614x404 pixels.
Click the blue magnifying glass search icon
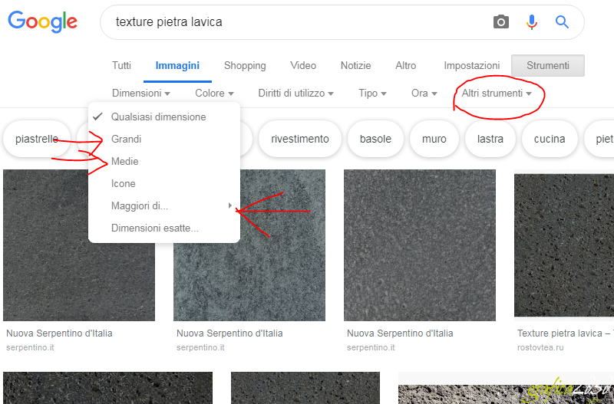pyautogui.click(x=562, y=22)
